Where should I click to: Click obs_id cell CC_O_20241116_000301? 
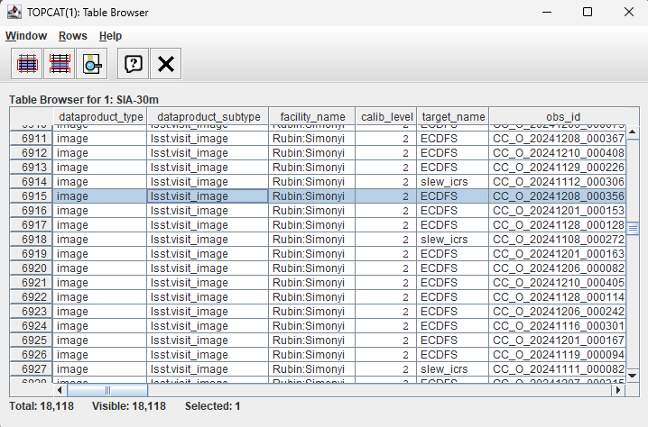[558, 326]
